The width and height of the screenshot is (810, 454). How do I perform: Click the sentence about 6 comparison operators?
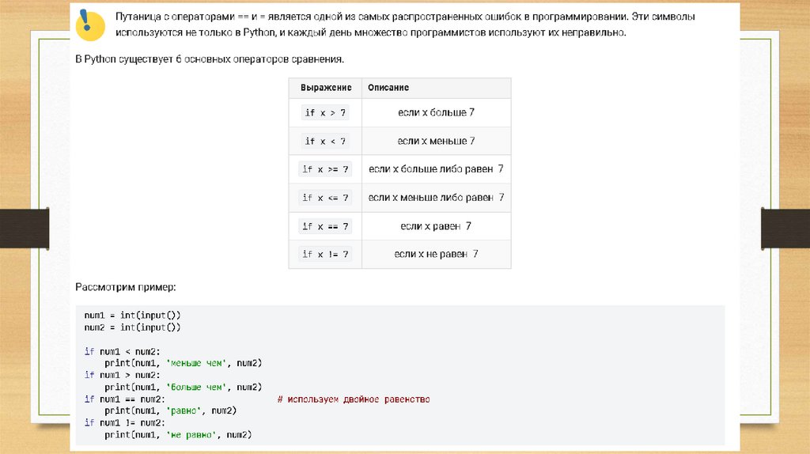coord(210,59)
